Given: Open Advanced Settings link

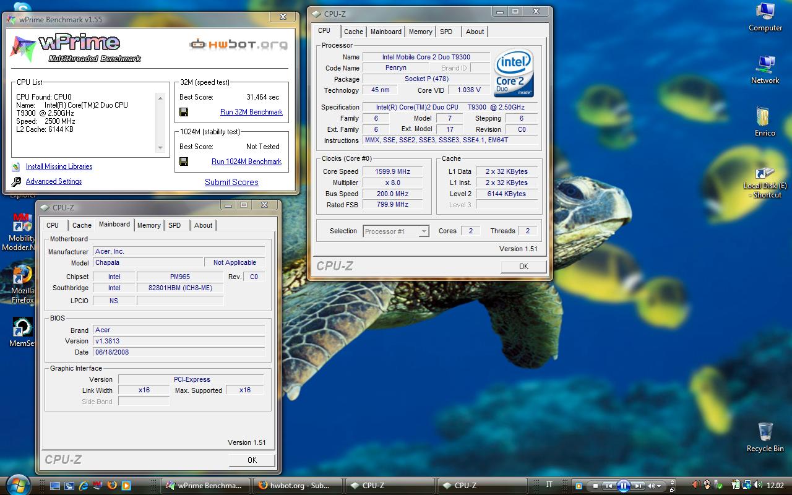Looking at the screenshot, I should [x=54, y=181].
